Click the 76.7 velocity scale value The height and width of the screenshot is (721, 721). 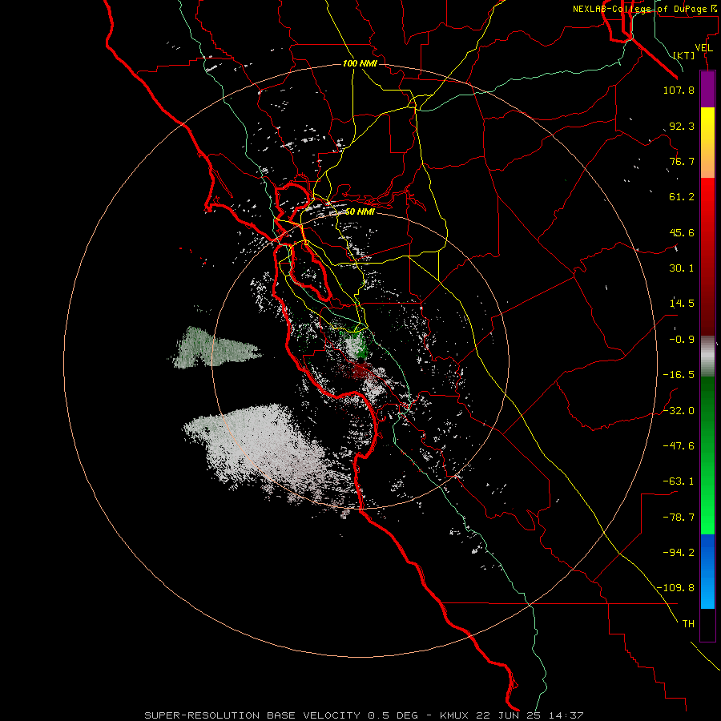click(682, 161)
